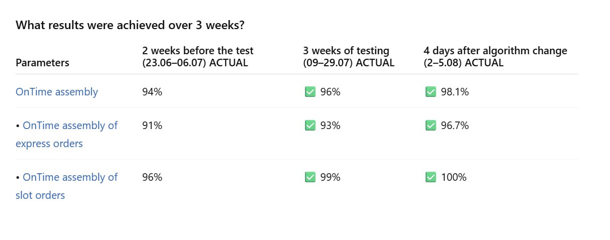Open the first-row OnTime assembly link
610x240 pixels.
click(x=57, y=92)
